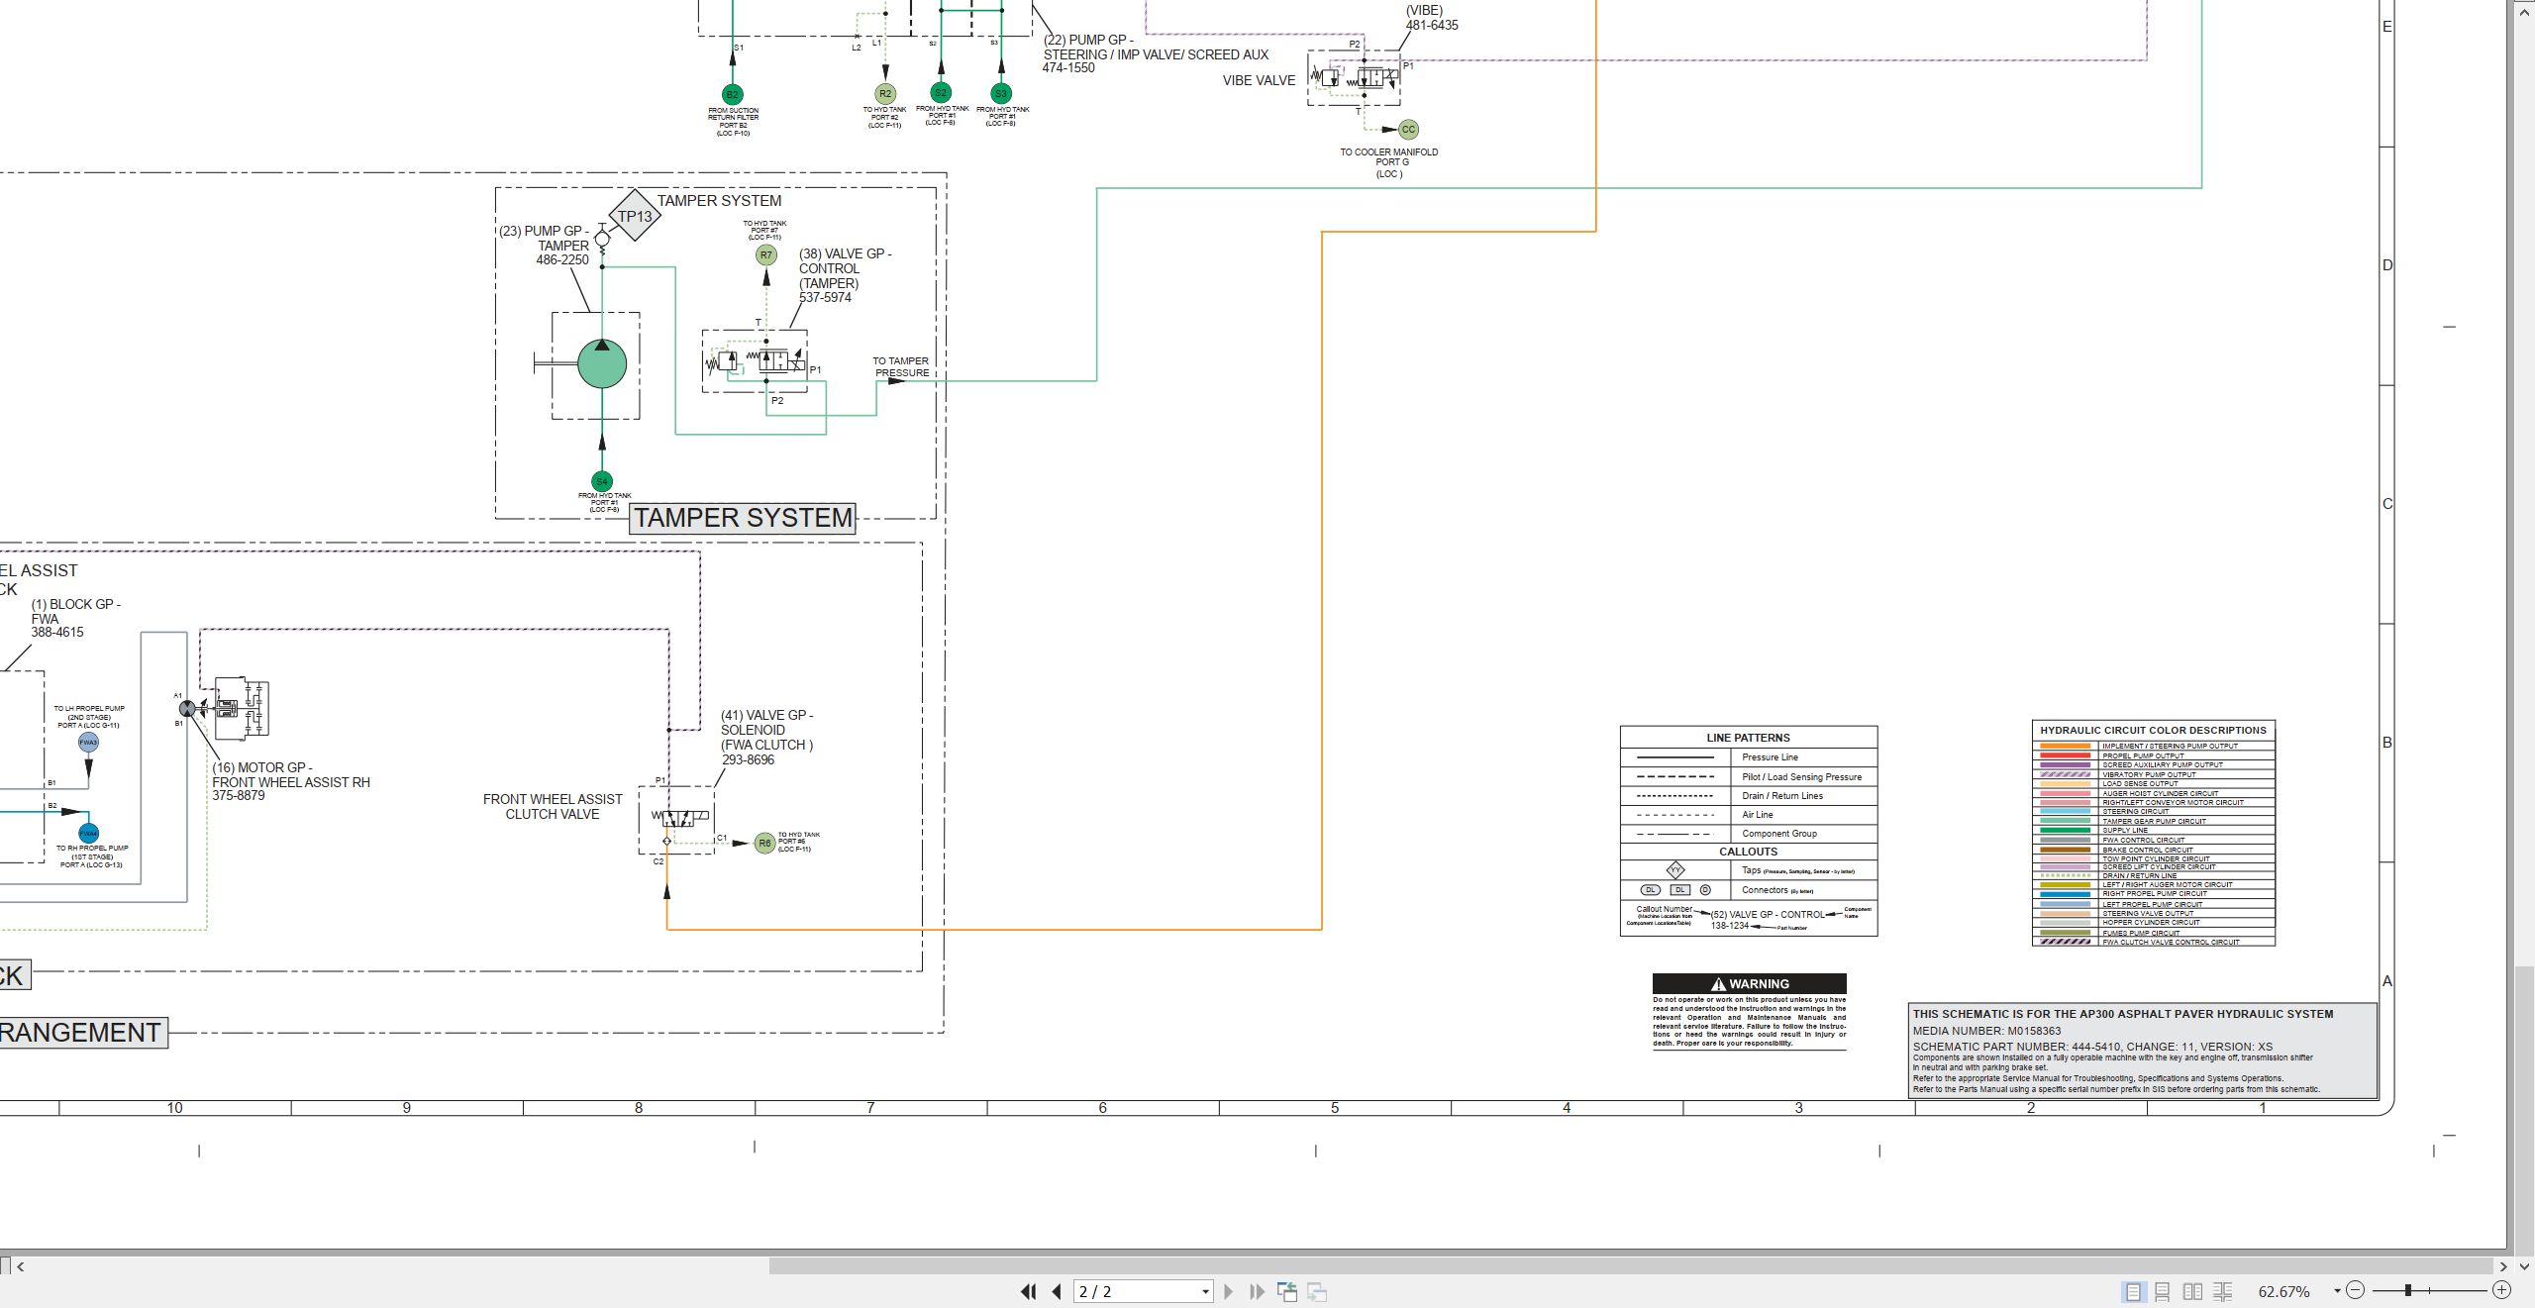2535x1308 pixels.
Task: Click the R2 connector circle
Action: [885, 95]
